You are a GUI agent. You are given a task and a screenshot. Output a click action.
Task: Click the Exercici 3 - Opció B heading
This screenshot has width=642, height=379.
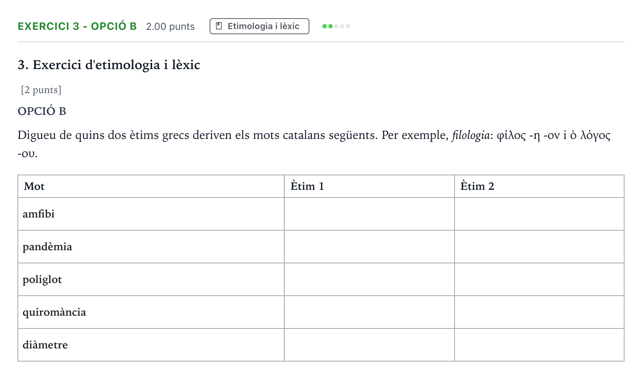click(x=77, y=26)
